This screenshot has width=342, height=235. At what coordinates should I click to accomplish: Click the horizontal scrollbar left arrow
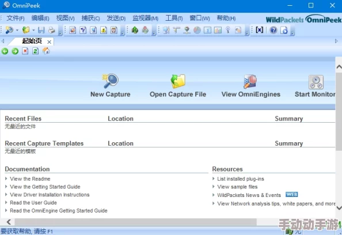(9, 222)
